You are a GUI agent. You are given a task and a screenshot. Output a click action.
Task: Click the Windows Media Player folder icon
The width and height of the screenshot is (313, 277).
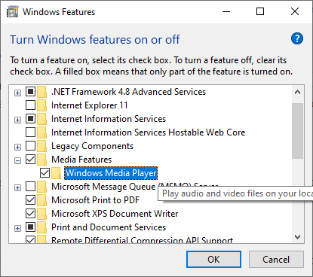click(57, 173)
